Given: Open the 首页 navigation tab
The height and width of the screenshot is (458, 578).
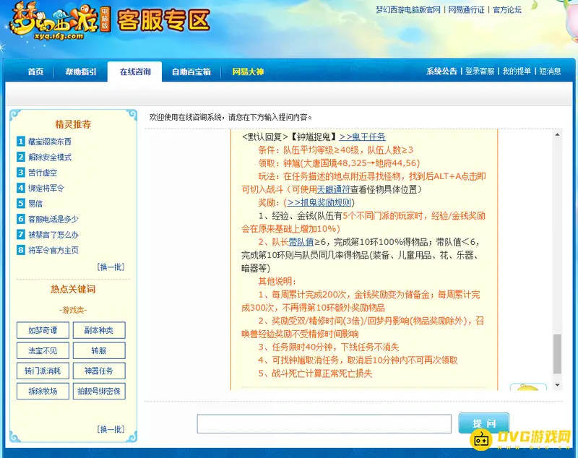Looking at the screenshot, I should tap(35, 72).
